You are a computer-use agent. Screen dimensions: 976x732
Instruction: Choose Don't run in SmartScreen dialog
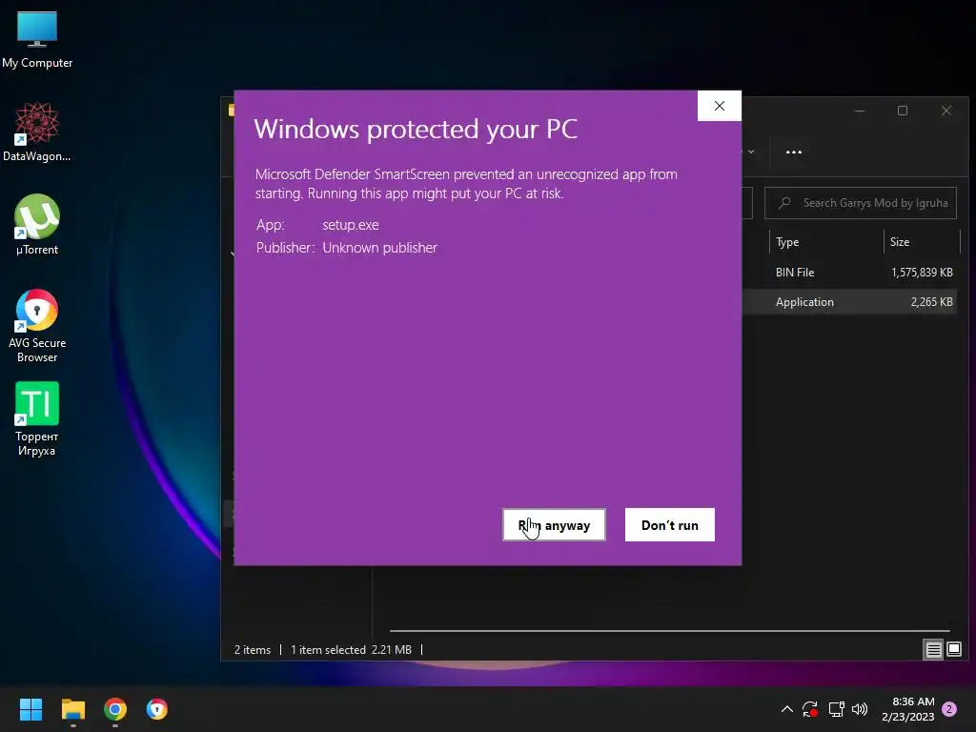pyautogui.click(x=670, y=525)
